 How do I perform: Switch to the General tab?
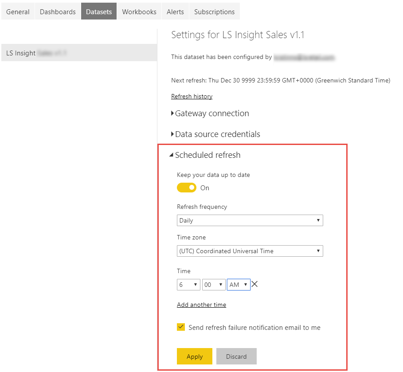coord(18,12)
